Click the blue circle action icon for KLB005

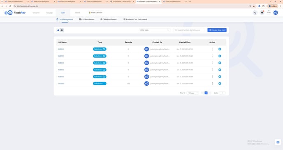(x=220, y=49)
